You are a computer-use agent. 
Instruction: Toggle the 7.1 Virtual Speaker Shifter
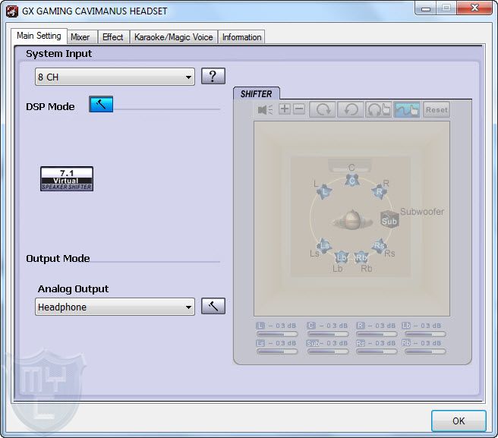click(67, 179)
